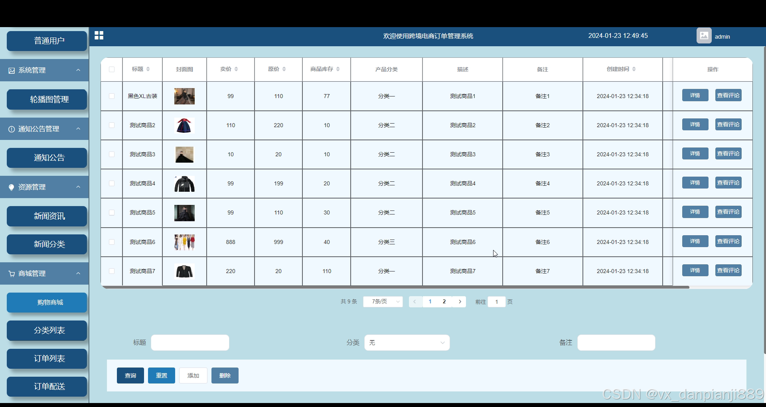Open the 7条/页 page size dropdown

(x=383, y=302)
